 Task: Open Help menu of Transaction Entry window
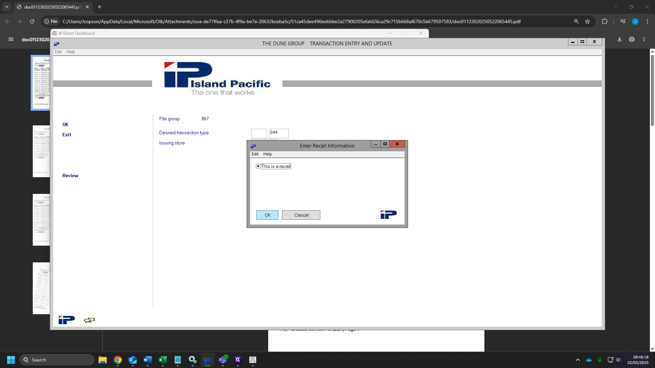click(x=71, y=52)
